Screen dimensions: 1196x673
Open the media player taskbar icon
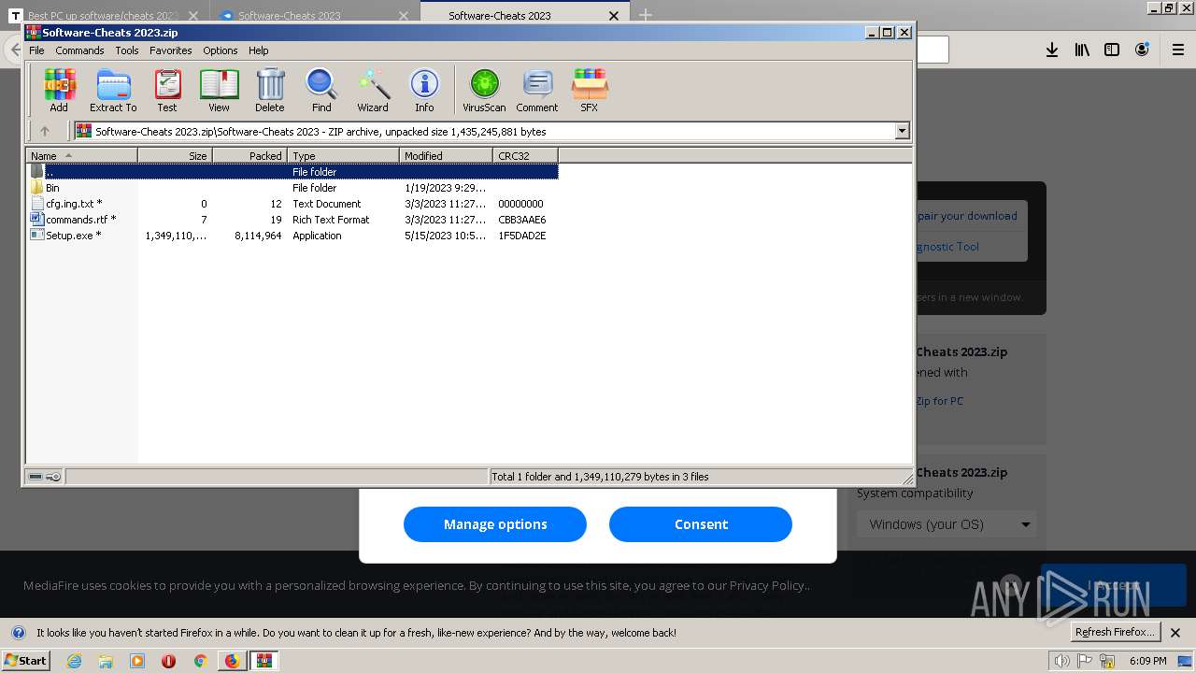[x=137, y=661]
